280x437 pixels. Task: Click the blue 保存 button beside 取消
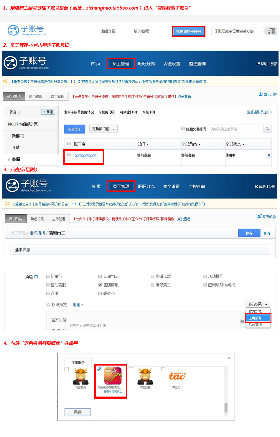click(249, 233)
